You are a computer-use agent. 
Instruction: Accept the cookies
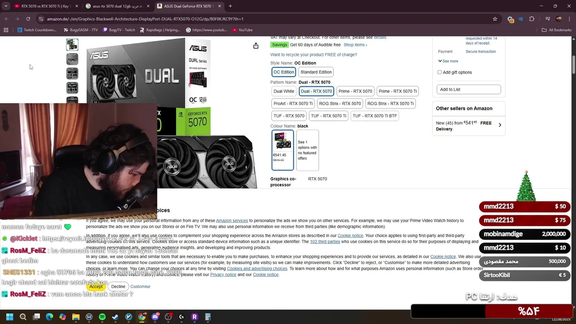(96, 287)
